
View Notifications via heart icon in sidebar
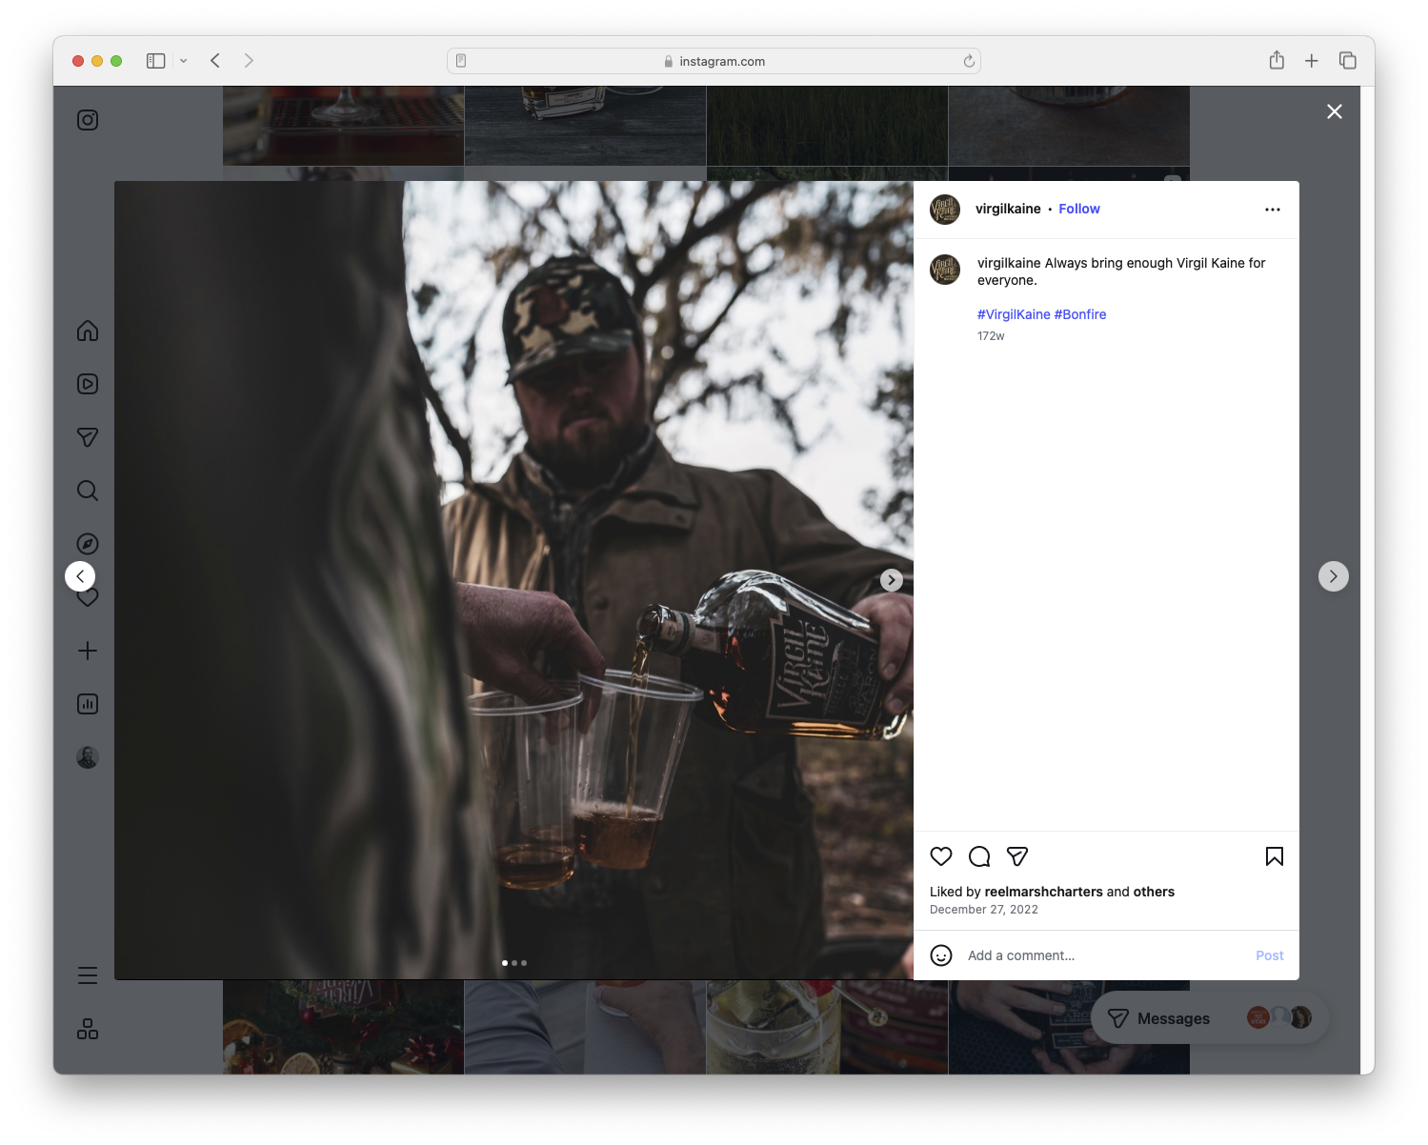pos(87,597)
